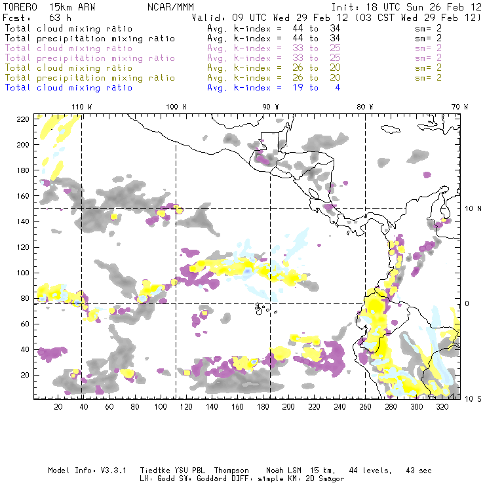Click the "Noah LSM 15 km," footer text
The image size is (485, 485).
pyautogui.click(x=301, y=471)
